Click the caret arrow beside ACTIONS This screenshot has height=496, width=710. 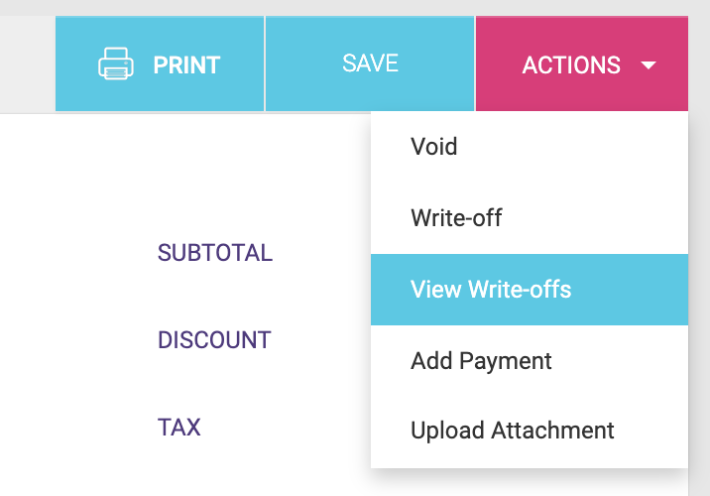tap(649, 65)
